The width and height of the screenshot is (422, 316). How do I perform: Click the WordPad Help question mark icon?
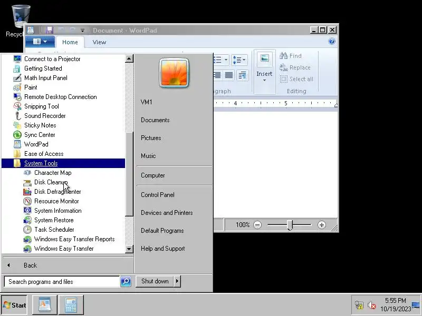click(332, 42)
